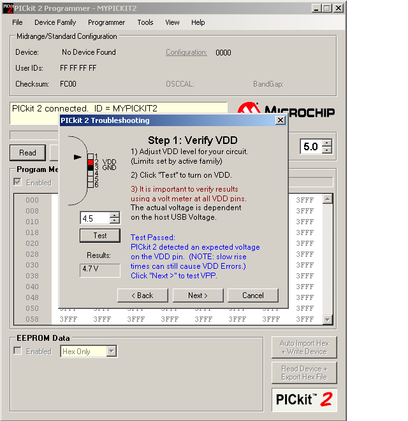Click configuration word value 0000

223,53
